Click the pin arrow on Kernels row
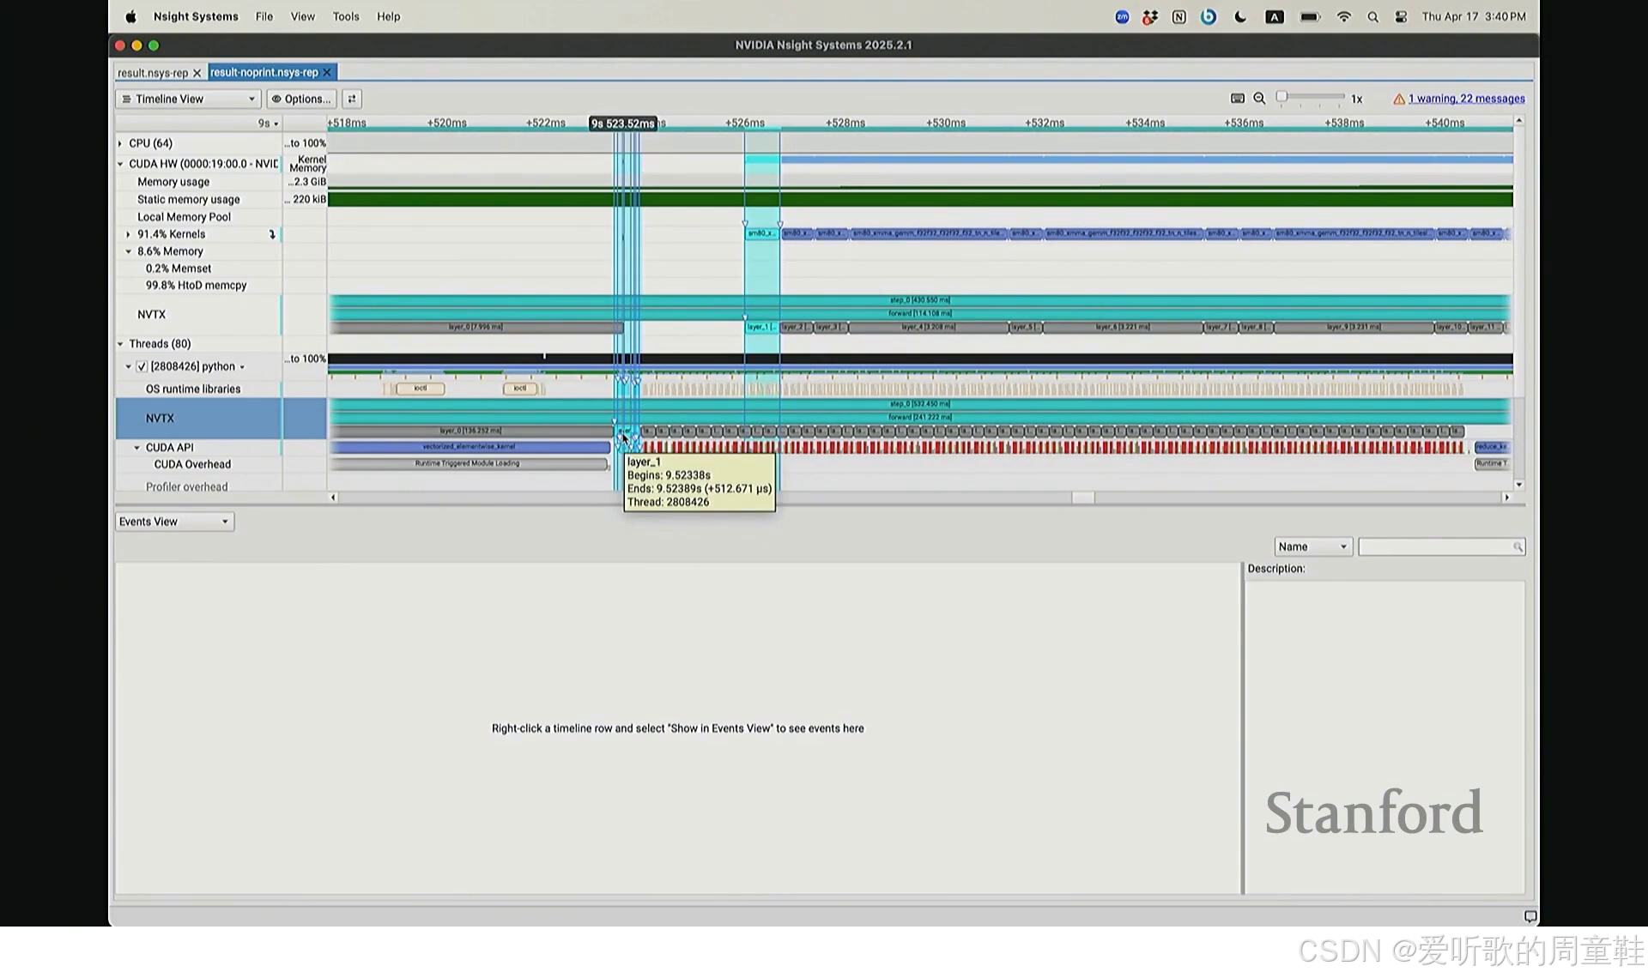The image size is (1648, 978). (x=272, y=234)
